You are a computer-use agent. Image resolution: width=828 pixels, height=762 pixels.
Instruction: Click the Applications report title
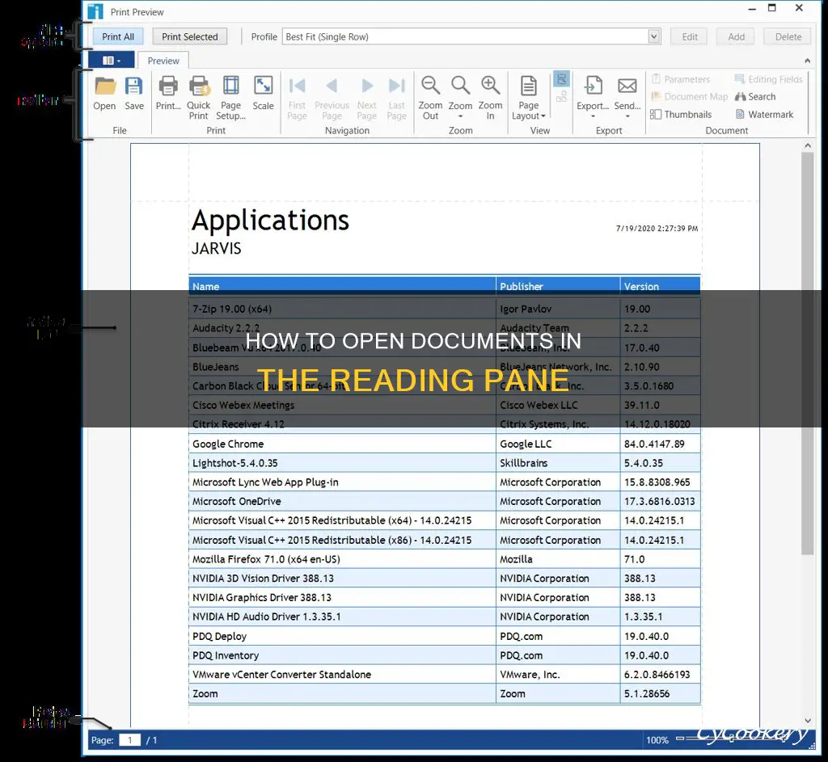(270, 220)
